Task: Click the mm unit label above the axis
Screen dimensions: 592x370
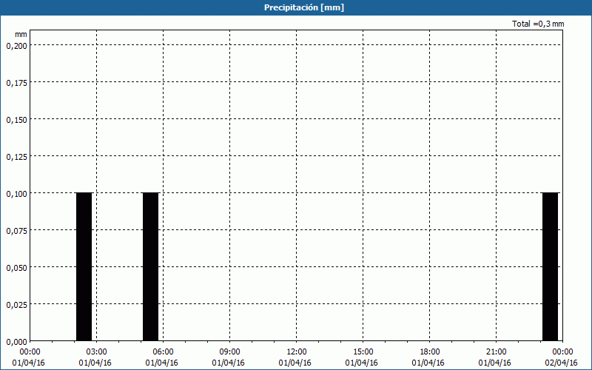Action: coord(21,34)
